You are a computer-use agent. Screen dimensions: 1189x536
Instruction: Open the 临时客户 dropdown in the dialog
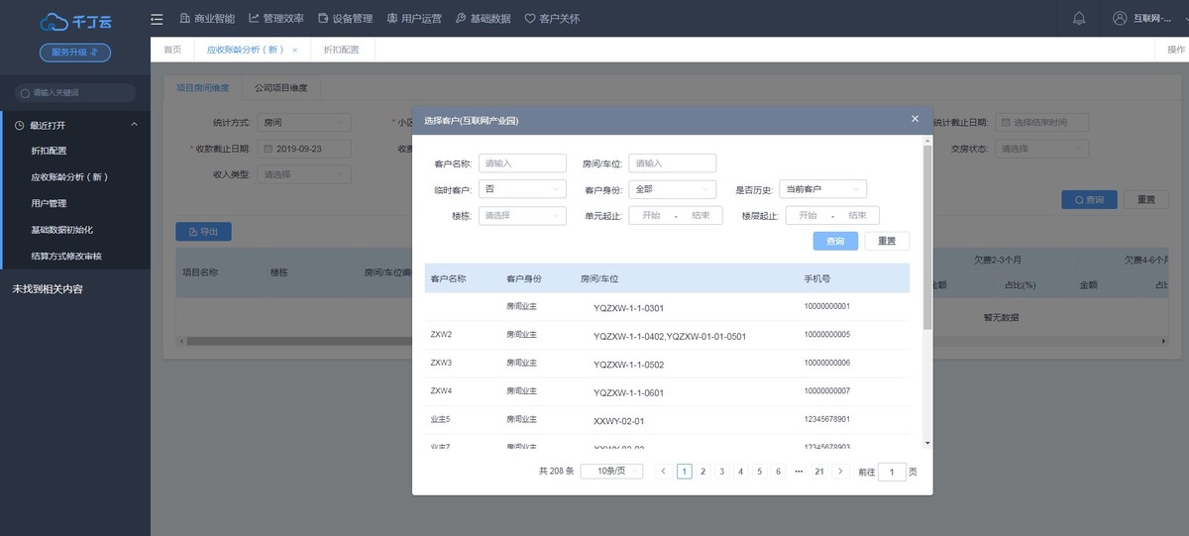(522, 188)
